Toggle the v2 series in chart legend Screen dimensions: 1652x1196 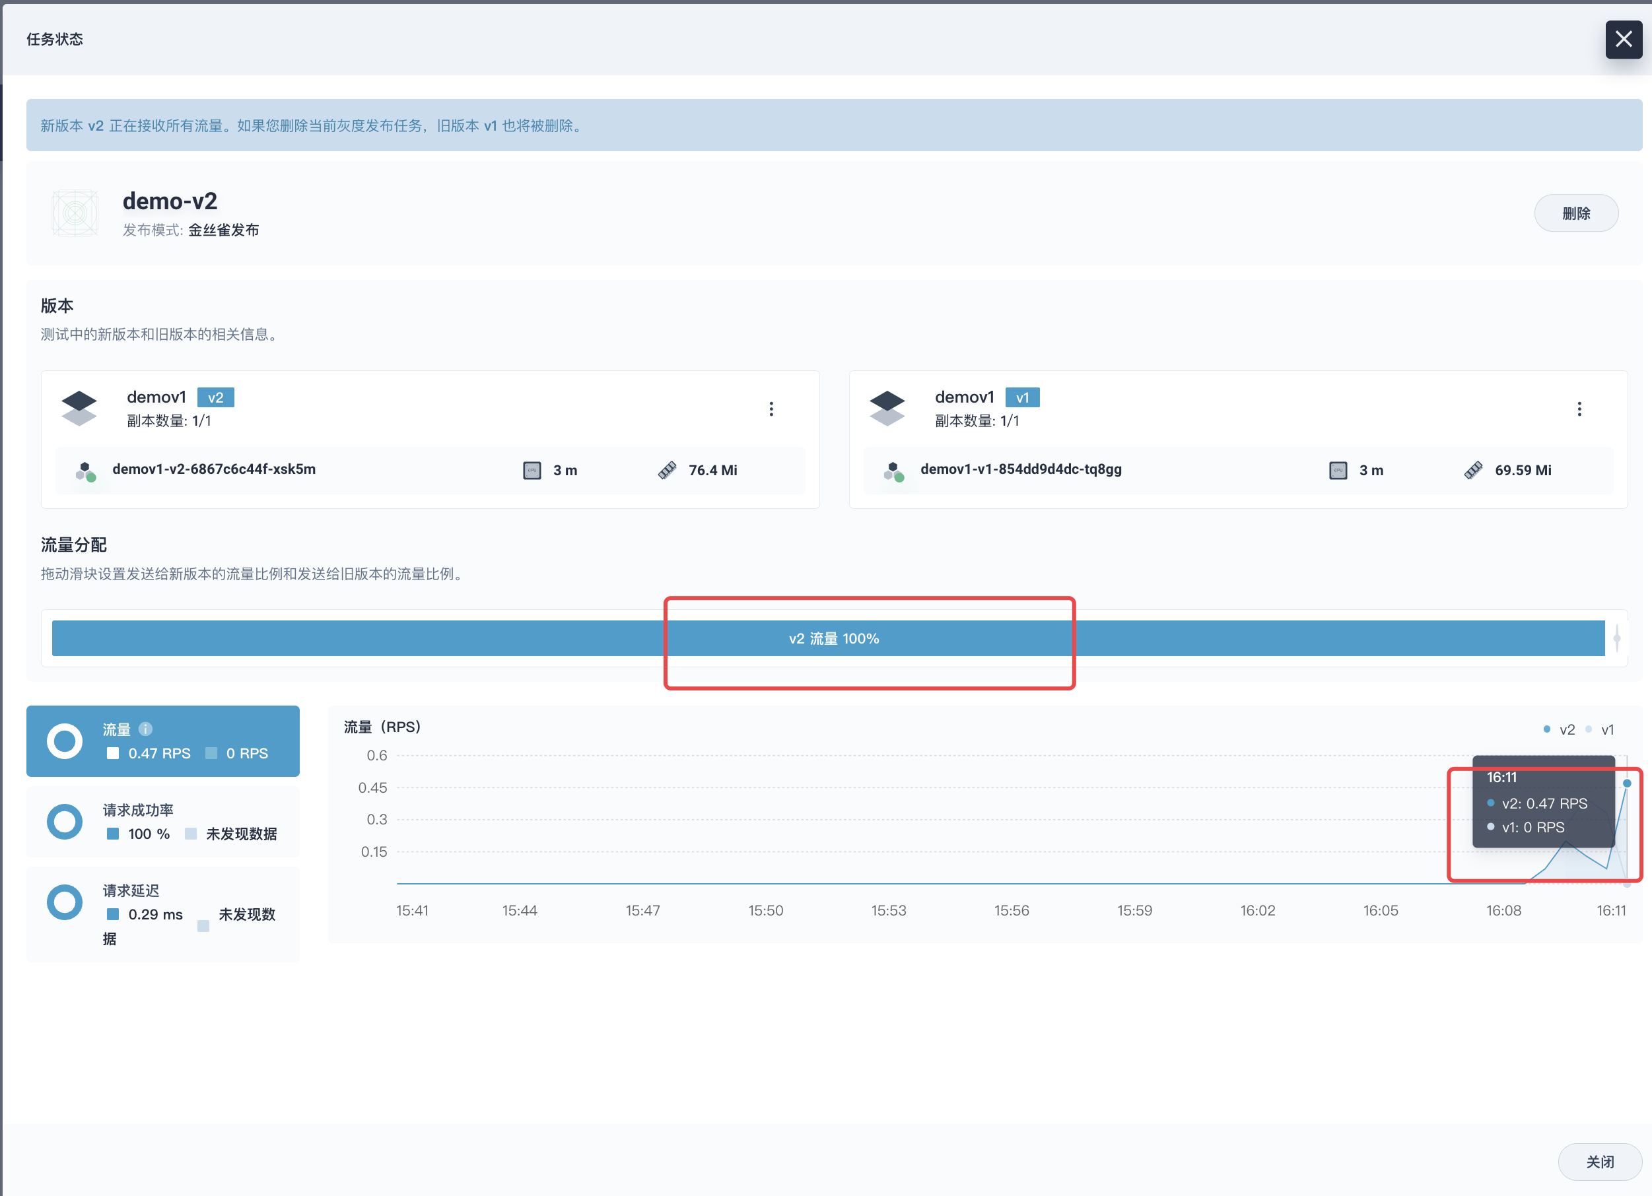[1558, 729]
